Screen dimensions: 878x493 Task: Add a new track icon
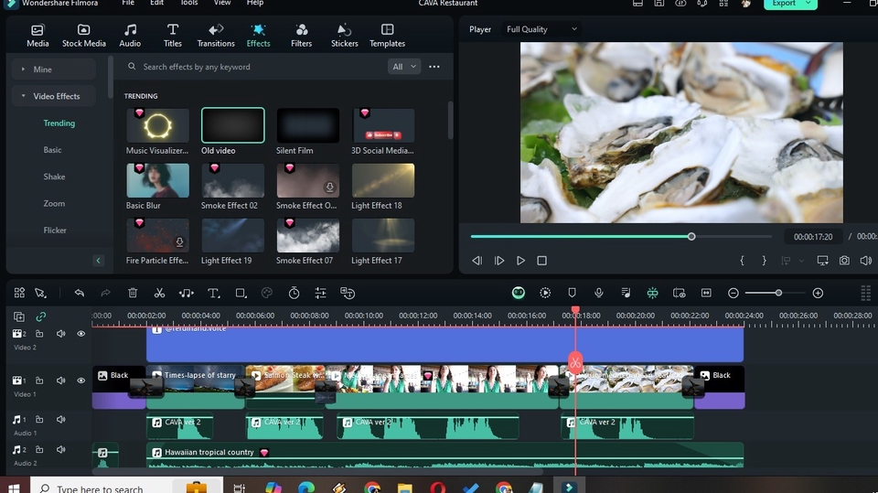click(x=19, y=316)
